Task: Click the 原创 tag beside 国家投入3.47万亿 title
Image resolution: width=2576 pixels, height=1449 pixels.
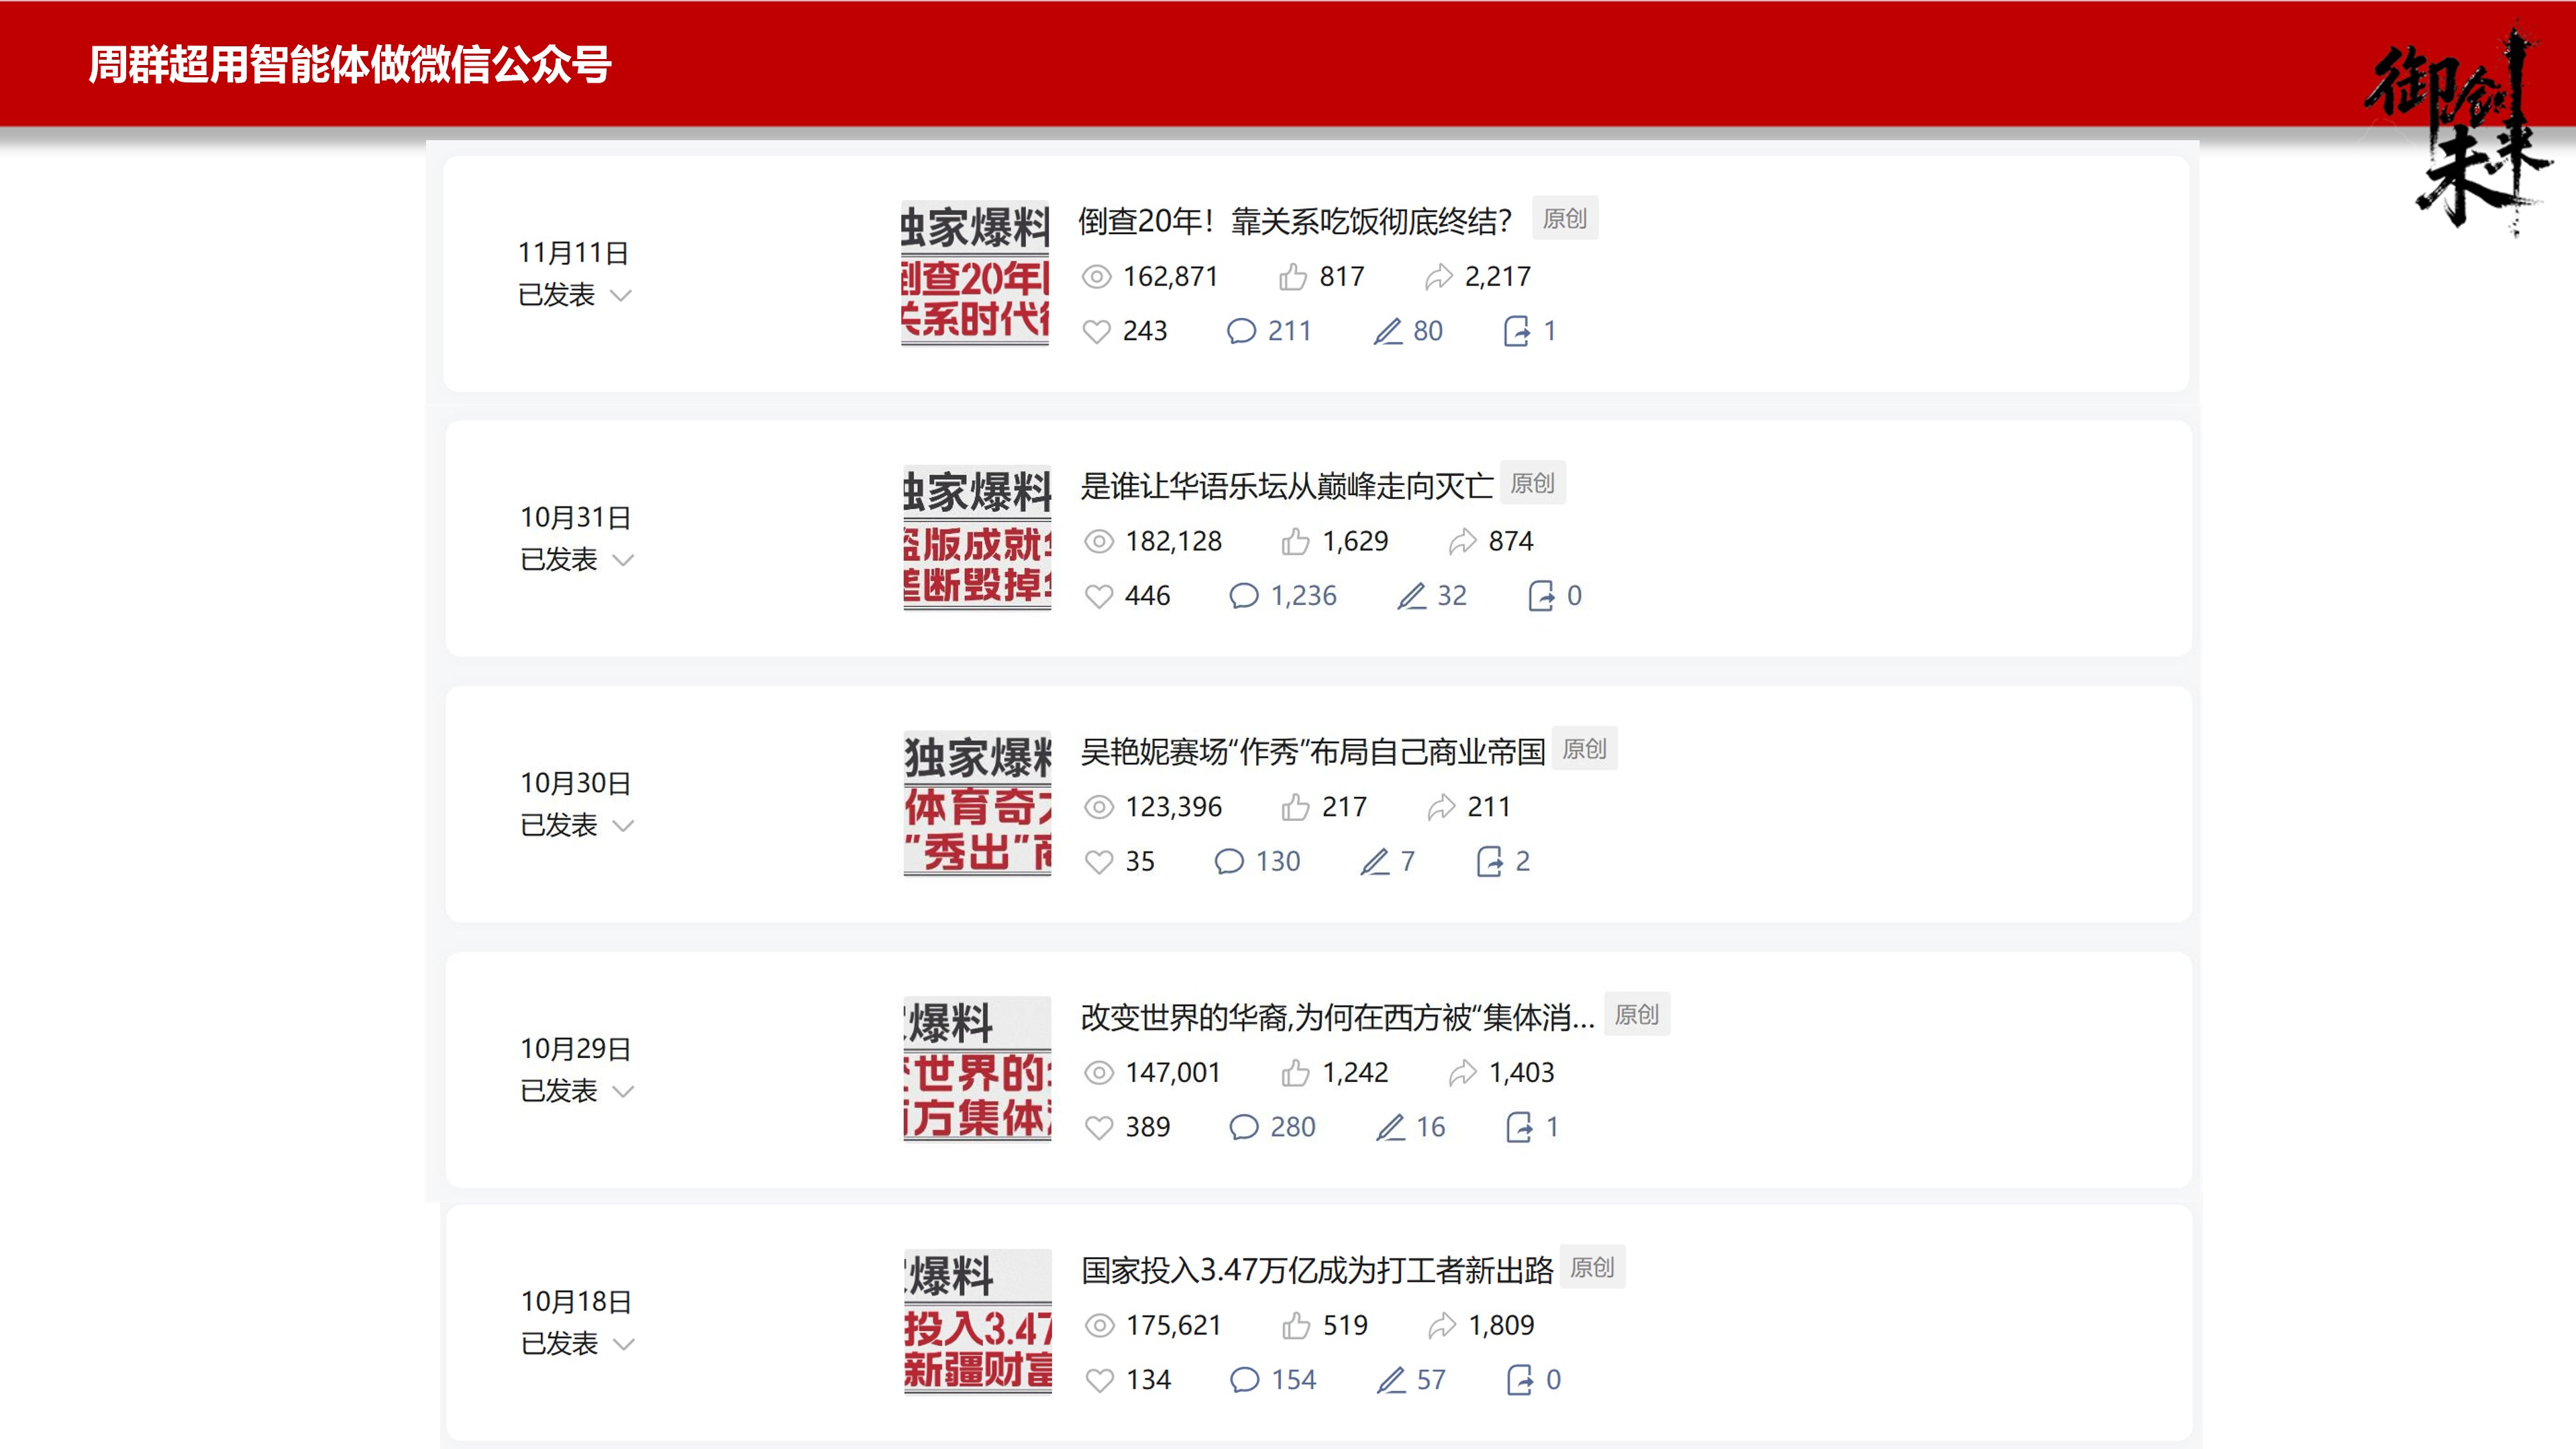Action: coord(1593,1268)
